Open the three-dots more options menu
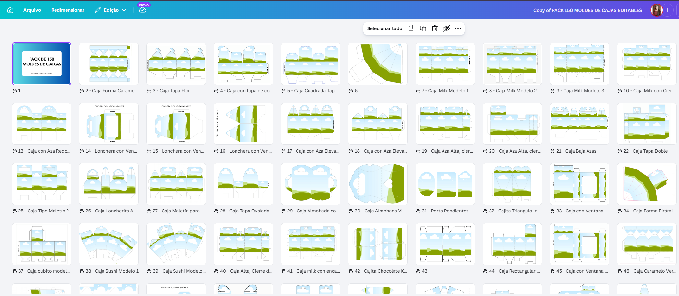 click(x=458, y=28)
